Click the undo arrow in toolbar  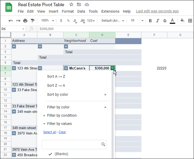tap(11, 20)
